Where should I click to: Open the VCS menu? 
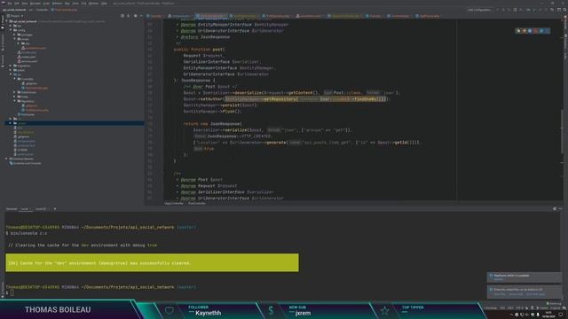(x=83, y=4)
